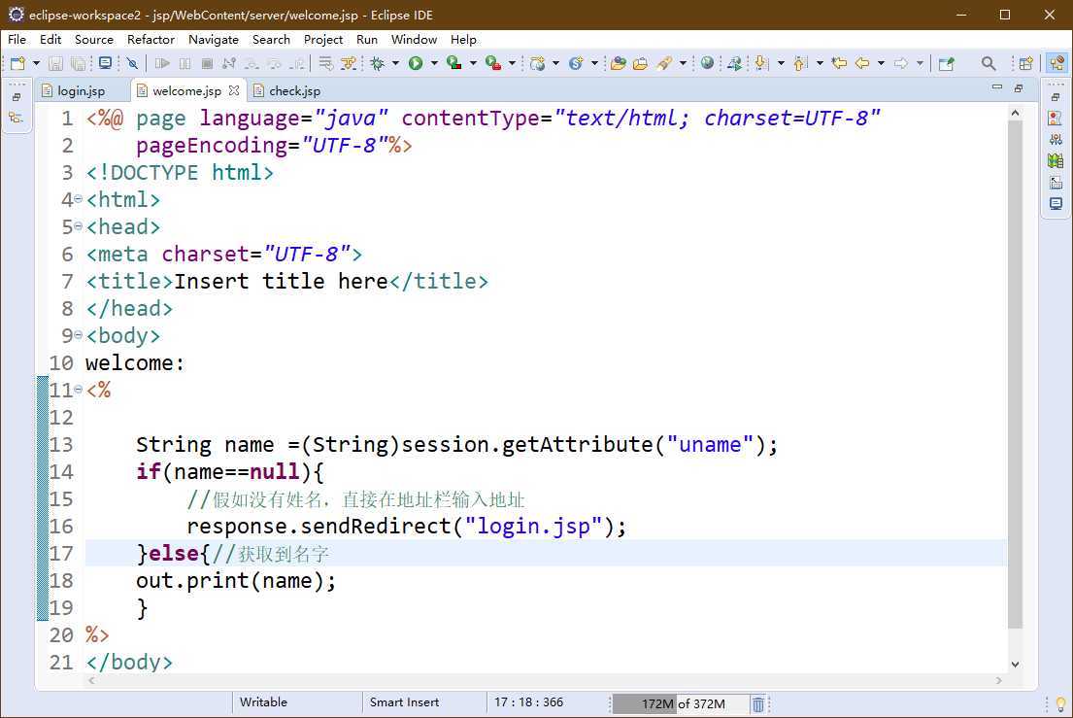Click the Smart Insert status field
The image size is (1073, 718).
coord(404,702)
